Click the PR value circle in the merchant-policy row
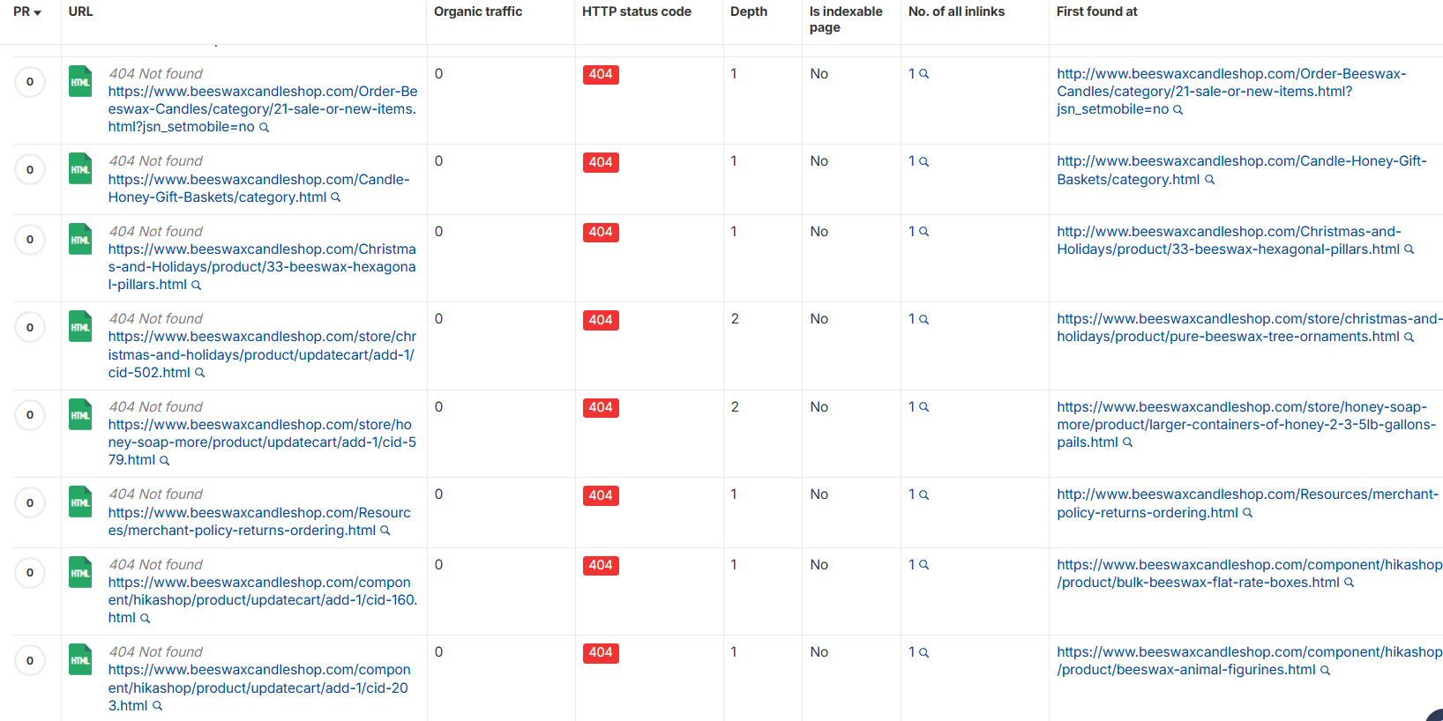The width and height of the screenshot is (1443, 721). (30, 503)
